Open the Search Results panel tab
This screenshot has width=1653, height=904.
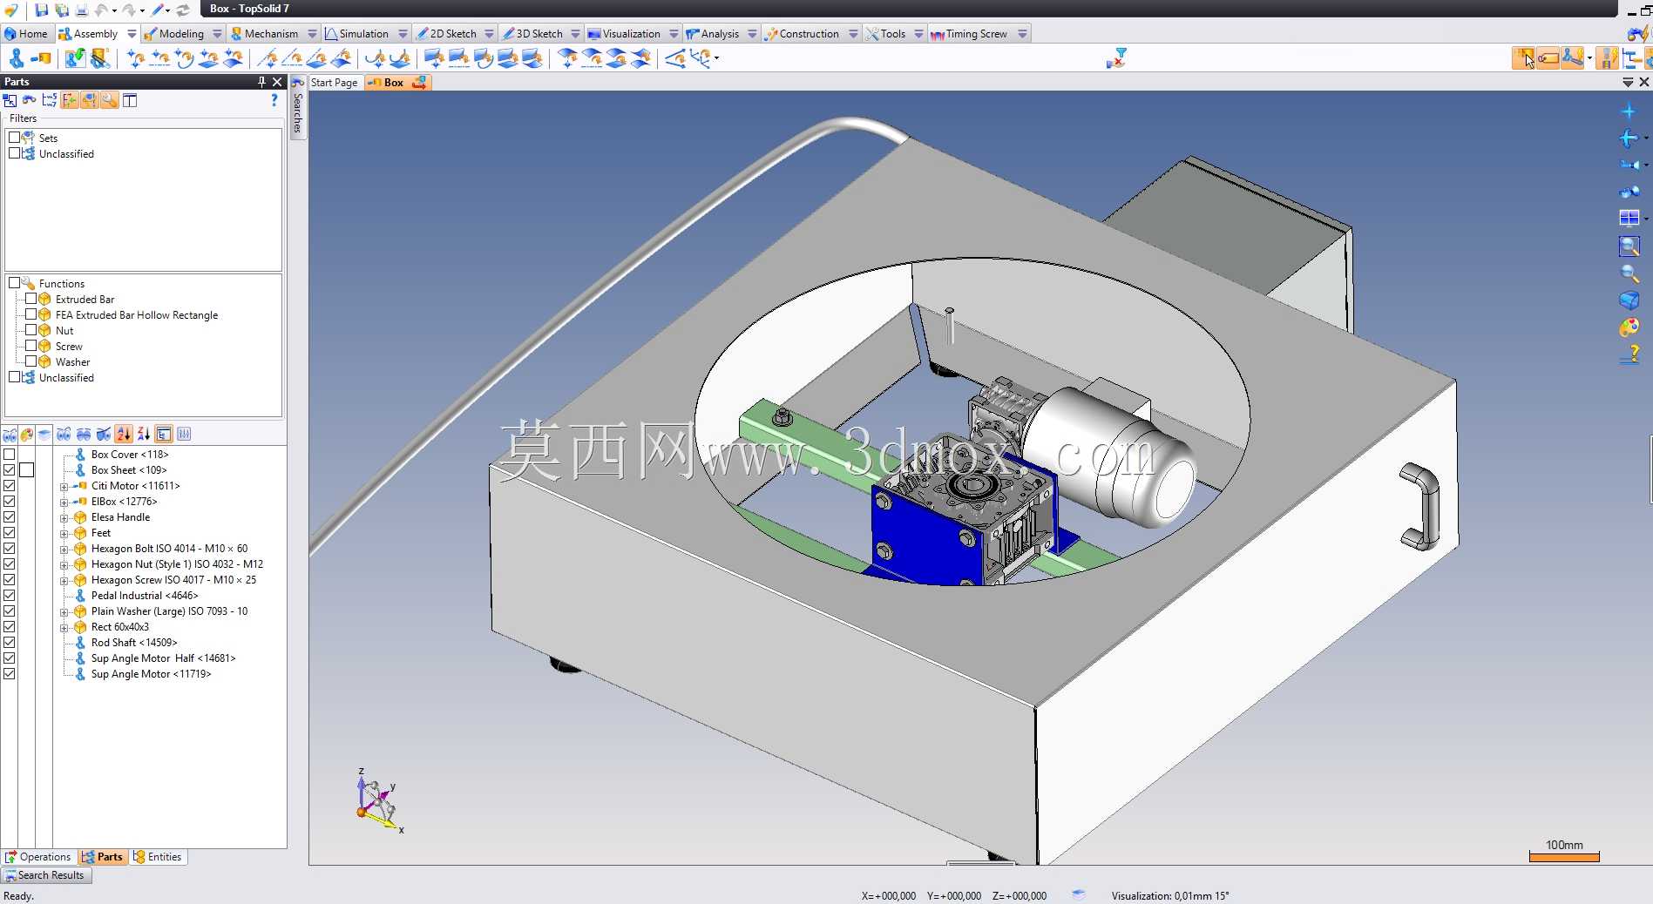[x=45, y=875]
